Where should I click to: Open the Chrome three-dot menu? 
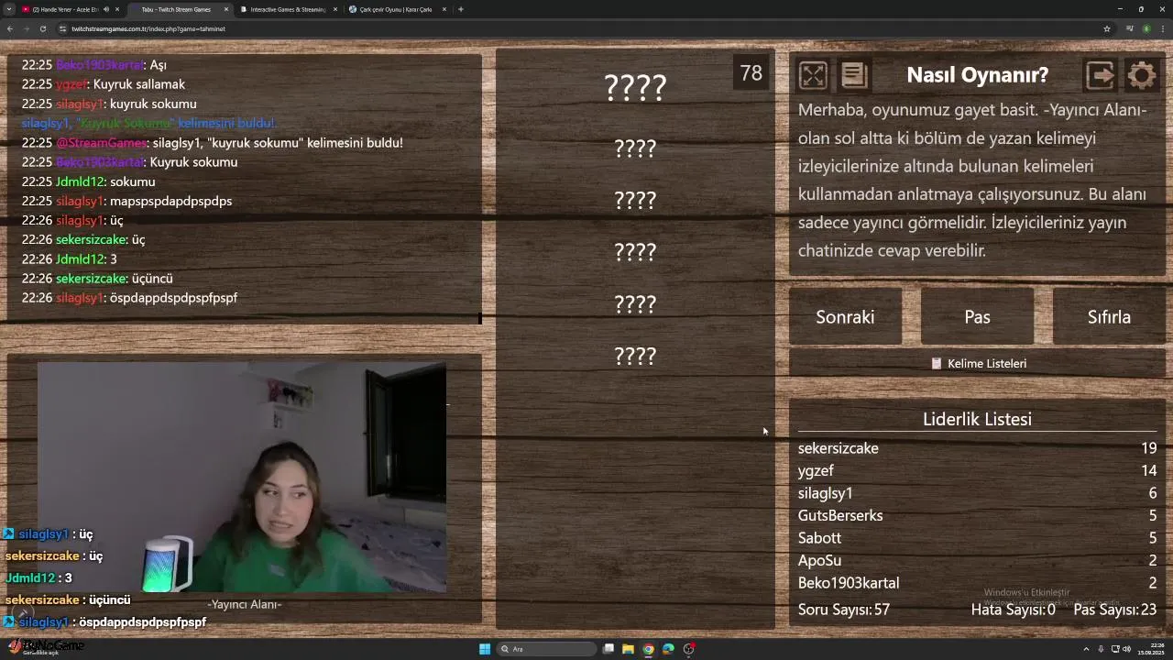point(1163,28)
